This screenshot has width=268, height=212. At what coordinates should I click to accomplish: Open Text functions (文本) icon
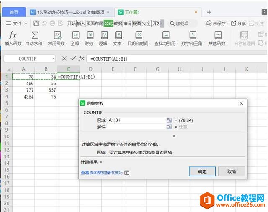118,36
